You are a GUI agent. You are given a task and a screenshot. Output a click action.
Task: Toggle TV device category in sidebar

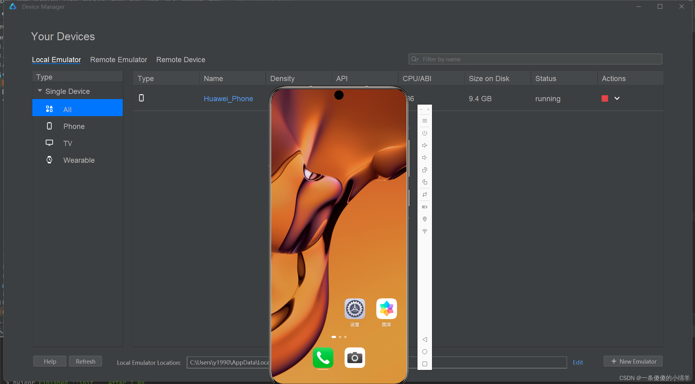click(68, 143)
